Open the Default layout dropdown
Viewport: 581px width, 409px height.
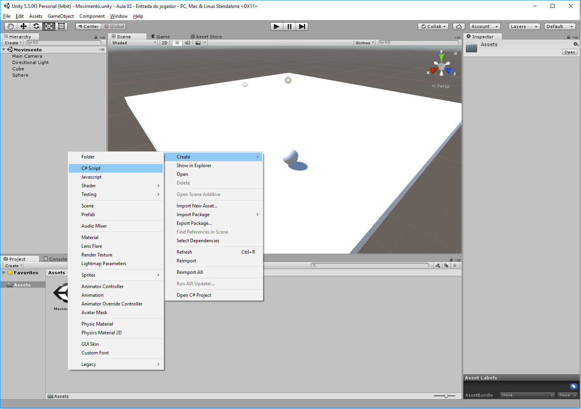560,26
